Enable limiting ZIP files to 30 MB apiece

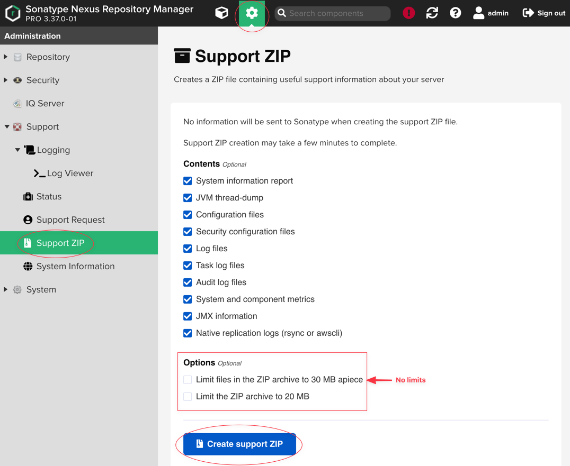[188, 380]
